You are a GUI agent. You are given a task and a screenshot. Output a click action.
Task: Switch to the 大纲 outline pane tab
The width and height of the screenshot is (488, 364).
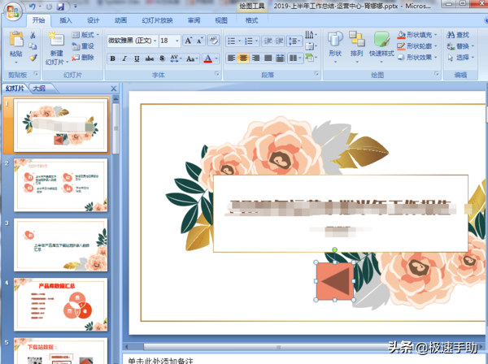pyautogui.click(x=39, y=89)
